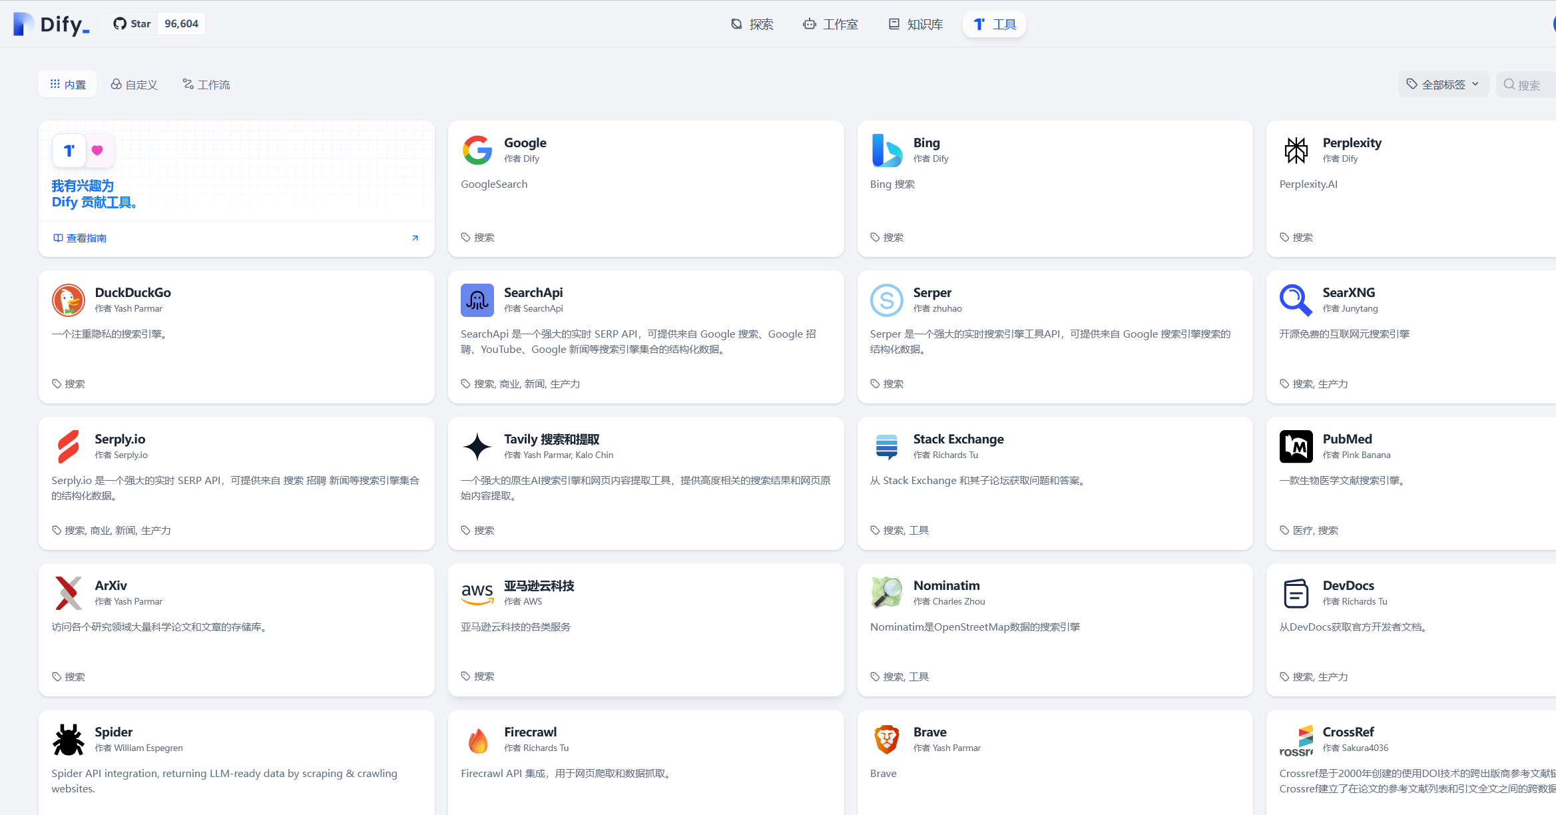The height and width of the screenshot is (815, 1556).
Task: Open the 亚马逊云科技 title
Action: click(539, 585)
